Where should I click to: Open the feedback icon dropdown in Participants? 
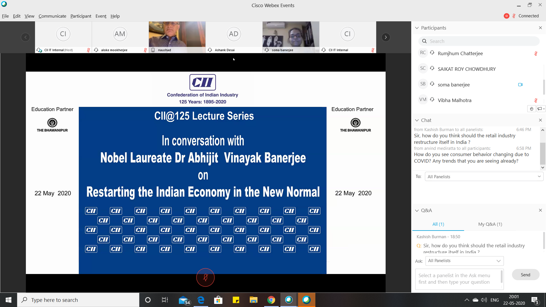[541, 109]
